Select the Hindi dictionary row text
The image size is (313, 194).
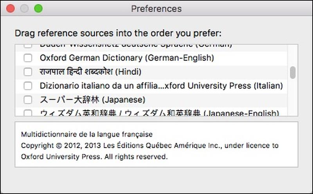coord(90,72)
